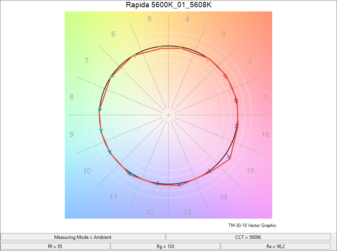Click the Ra = 96,2 status field
This screenshot has width=337, height=251.
(276, 246)
